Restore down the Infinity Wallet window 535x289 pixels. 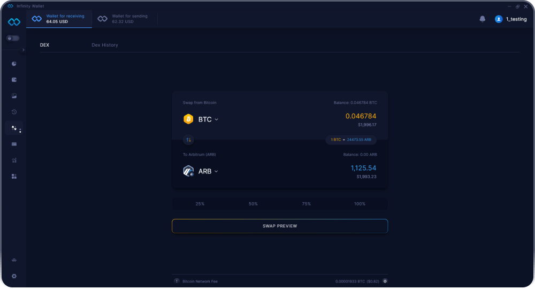pyautogui.click(x=517, y=6)
